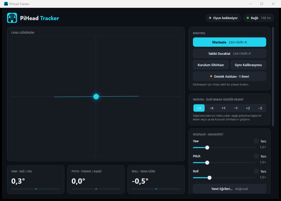
Task: Open Yanıt Eğrileri settings
Action: (x=229, y=189)
